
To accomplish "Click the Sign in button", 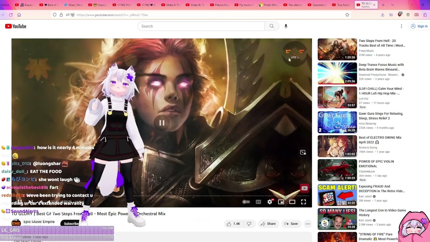I will 419,26.
